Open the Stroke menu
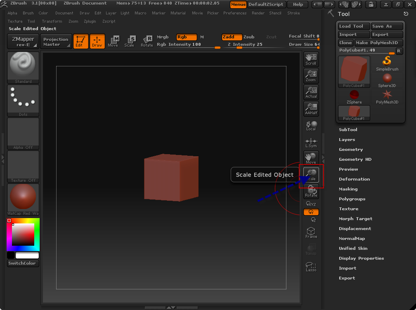Screen dimensions: 416x310 (x=293, y=13)
